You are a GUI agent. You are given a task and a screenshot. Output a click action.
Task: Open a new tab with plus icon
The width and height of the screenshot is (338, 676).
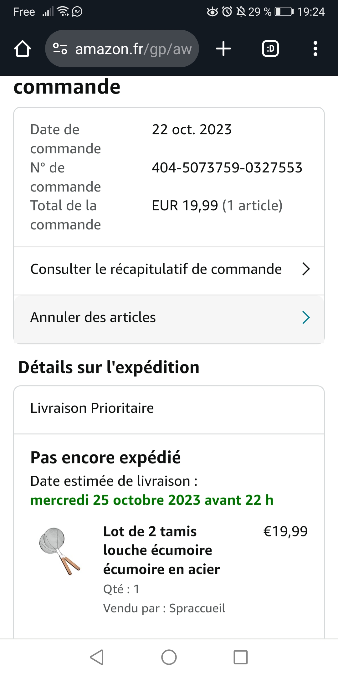pyautogui.click(x=223, y=49)
